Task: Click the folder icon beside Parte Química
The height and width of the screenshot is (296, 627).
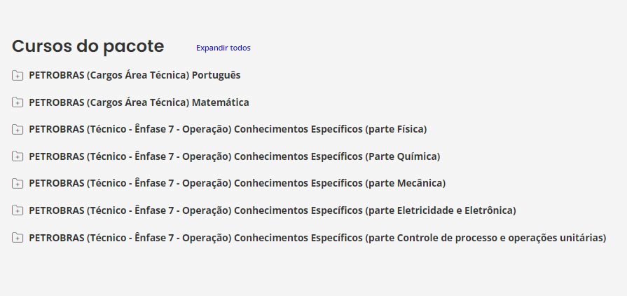Action: 18,156
